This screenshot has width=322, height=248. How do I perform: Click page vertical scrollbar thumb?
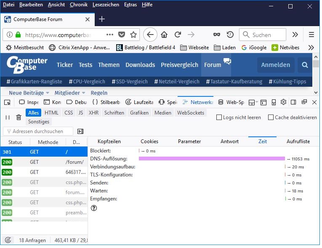point(316,64)
